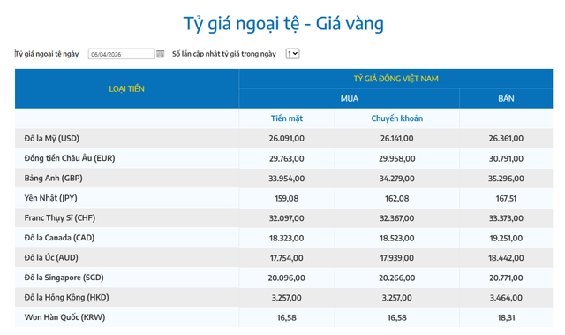Select the Đô la Mỹ (USD) row label

pyautogui.click(x=51, y=138)
